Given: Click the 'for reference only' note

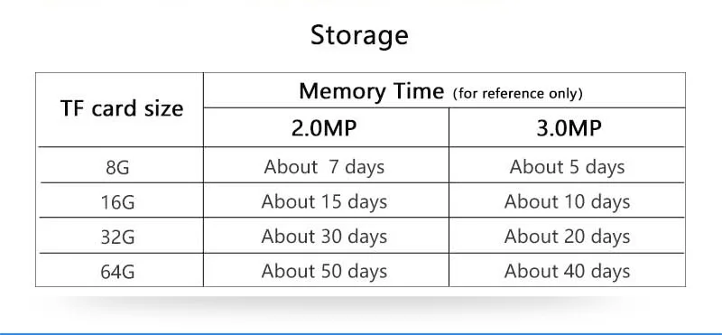Looking at the screenshot, I should (x=517, y=94).
